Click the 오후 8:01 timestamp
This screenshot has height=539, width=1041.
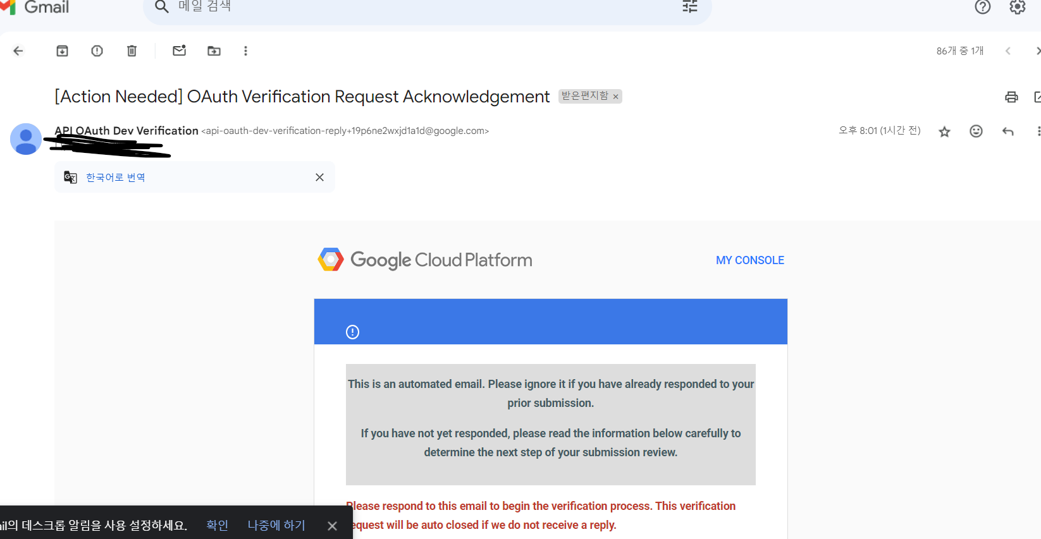879,131
